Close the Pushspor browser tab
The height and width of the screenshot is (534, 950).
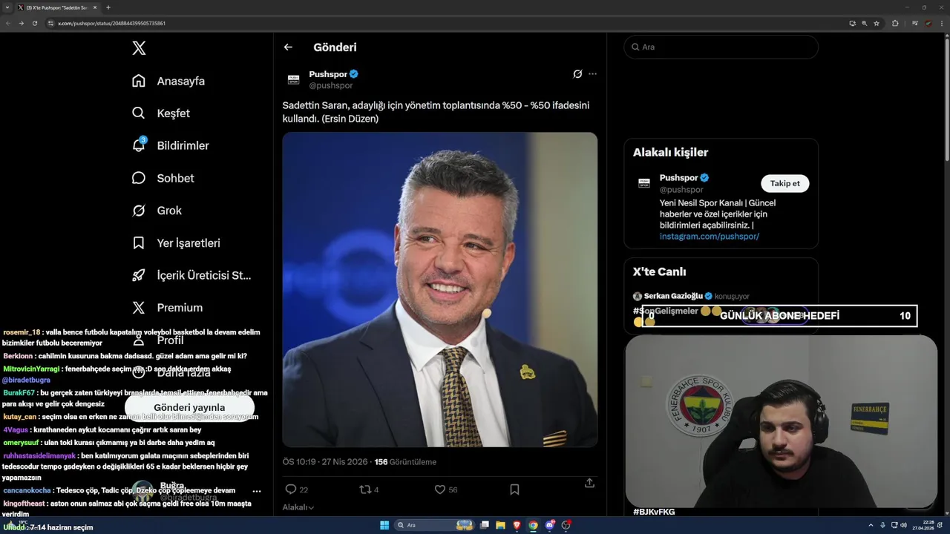click(94, 7)
